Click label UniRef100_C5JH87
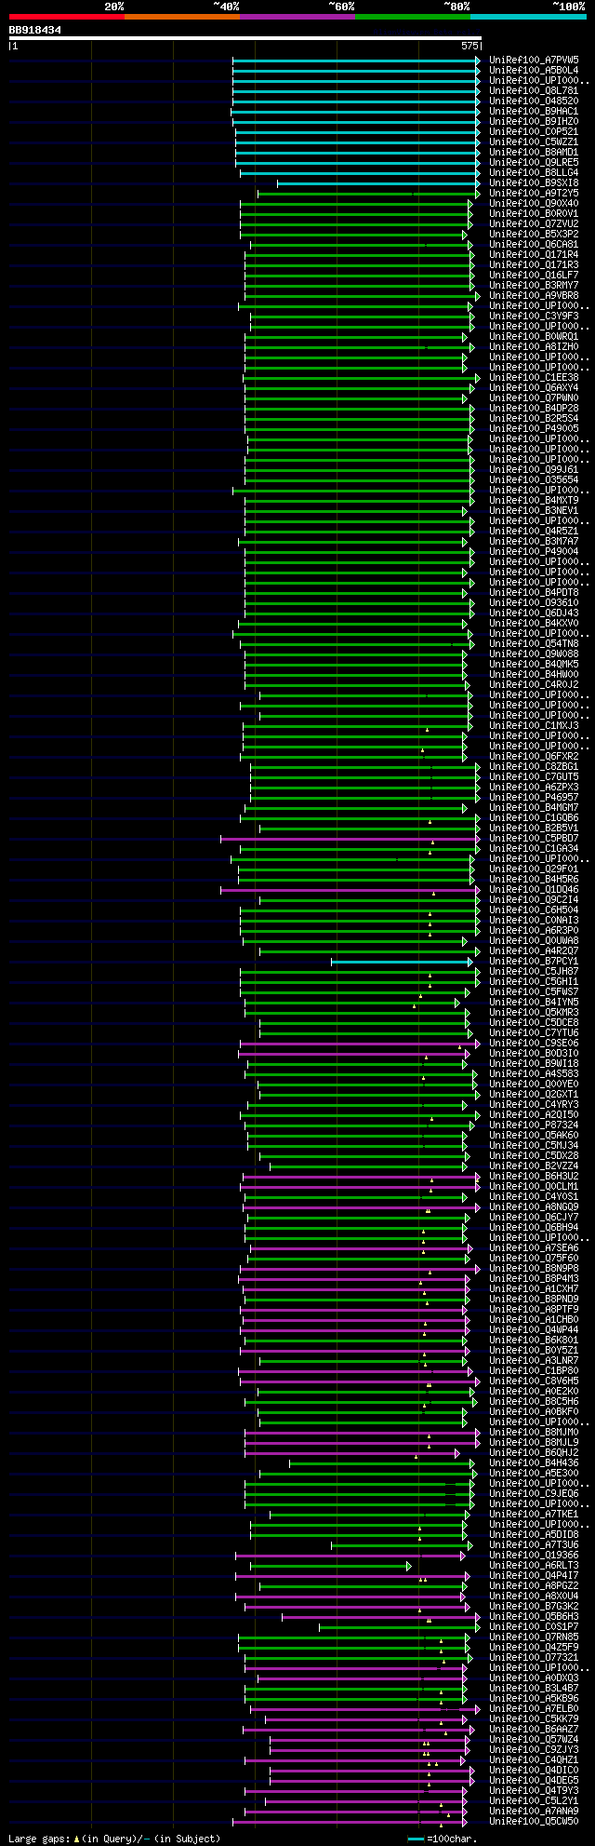This screenshot has width=595, height=1846. (534, 971)
